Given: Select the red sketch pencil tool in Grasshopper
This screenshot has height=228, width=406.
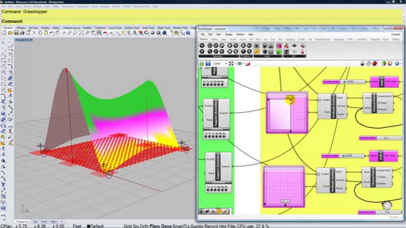Looking at the screenshot, I should tap(248, 64).
